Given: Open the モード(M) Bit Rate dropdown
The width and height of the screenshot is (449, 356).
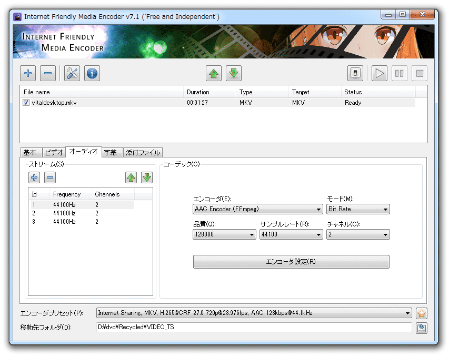Looking at the screenshot, I should click(358, 209).
